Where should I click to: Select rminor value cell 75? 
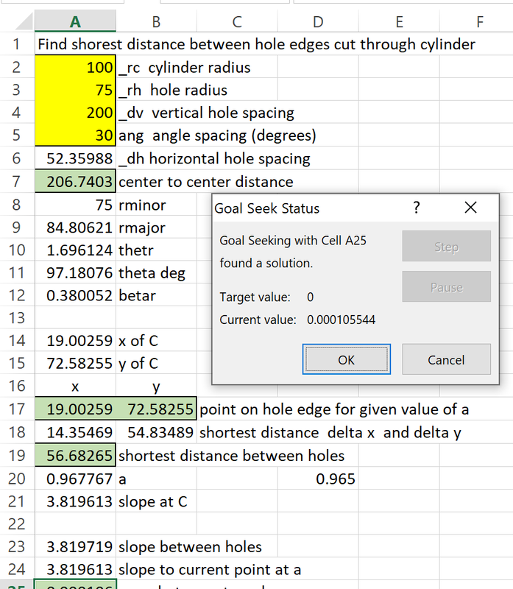click(76, 205)
